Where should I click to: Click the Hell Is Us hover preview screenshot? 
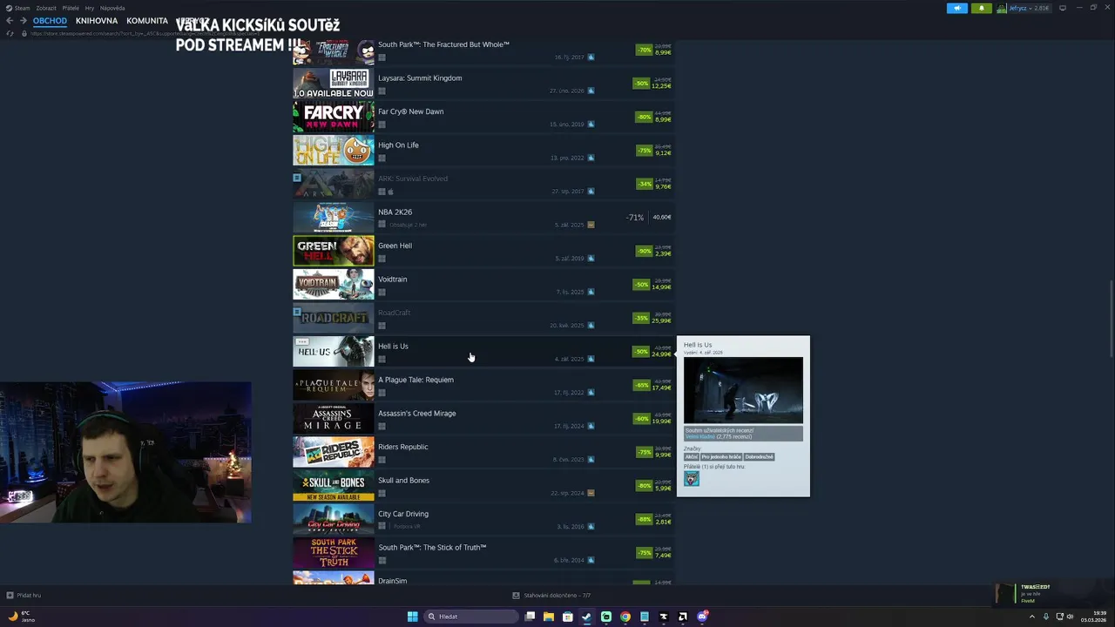point(743,390)
